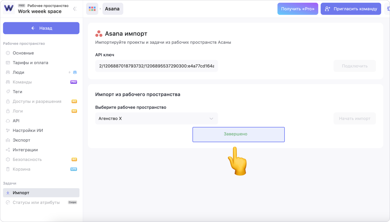Screen dimensions: 390x222
Task: Click the dropdown chevron arrow
Action: tap(211, 118)
